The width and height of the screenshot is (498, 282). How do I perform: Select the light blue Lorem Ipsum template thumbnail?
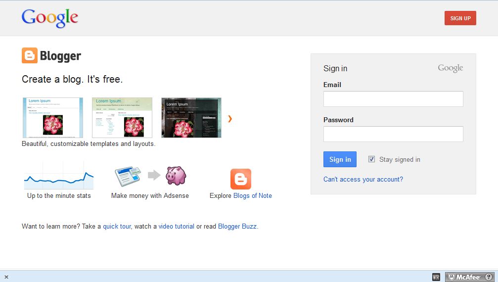pos(53,118)
